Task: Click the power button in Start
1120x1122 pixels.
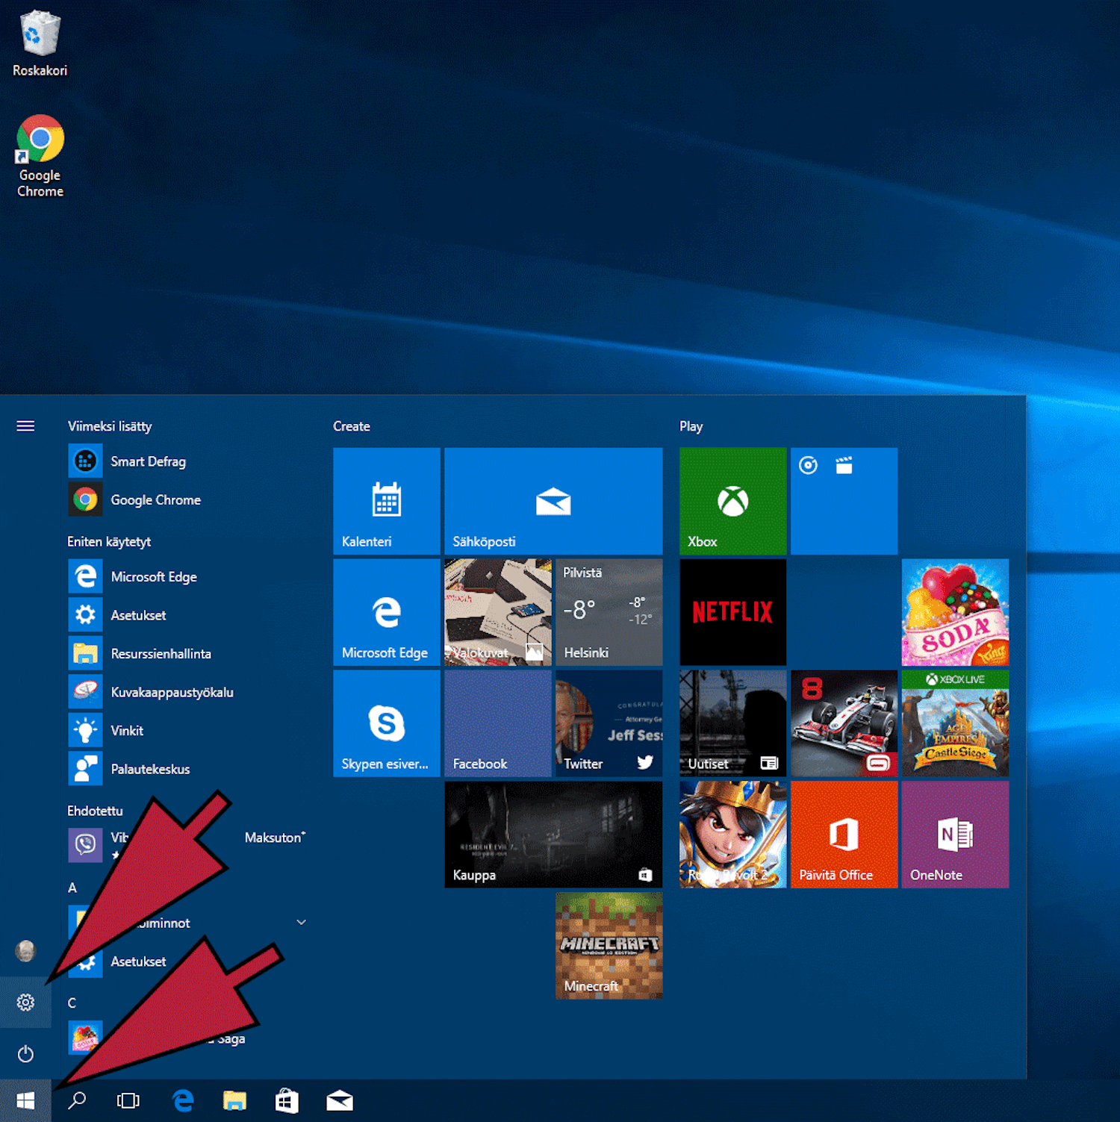Action: pyautogui.click(x=25, y=1054)
